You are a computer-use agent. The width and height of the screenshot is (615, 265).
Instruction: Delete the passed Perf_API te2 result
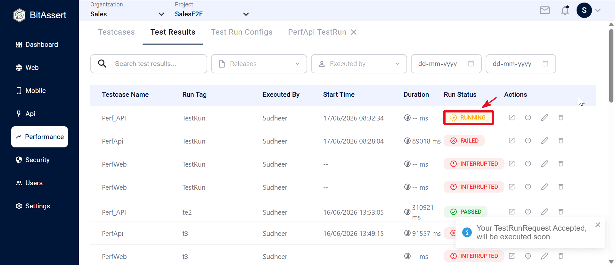pos(561,212)
